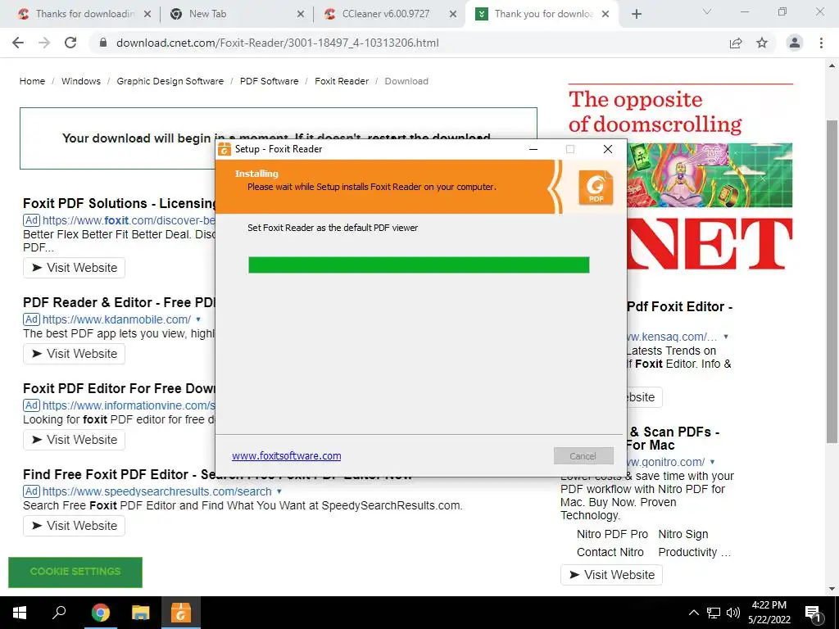Expand the gonitro.com ad dropdown arrow
Image resolution: width=839 pixels, height=629 pixels.
click(x=712, y=462)
